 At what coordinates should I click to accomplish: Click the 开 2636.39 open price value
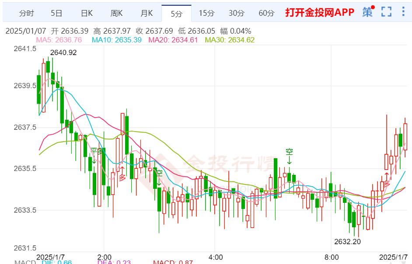[x=70, y=31]
